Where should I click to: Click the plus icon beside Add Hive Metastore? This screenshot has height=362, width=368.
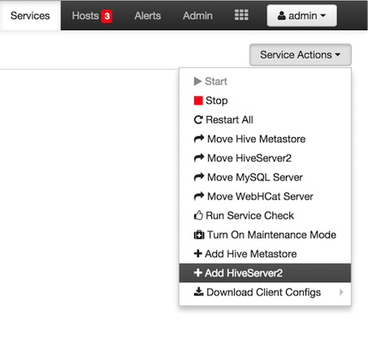[x=198, y=253]
